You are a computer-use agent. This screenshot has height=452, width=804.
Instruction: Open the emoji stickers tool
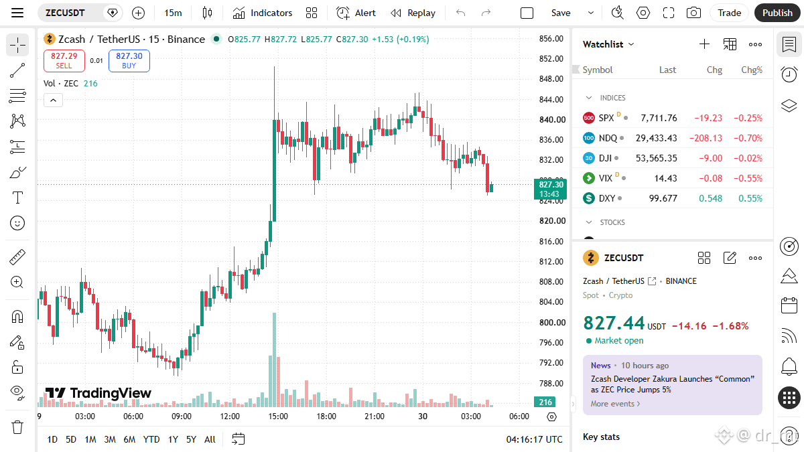click(17, 223)
